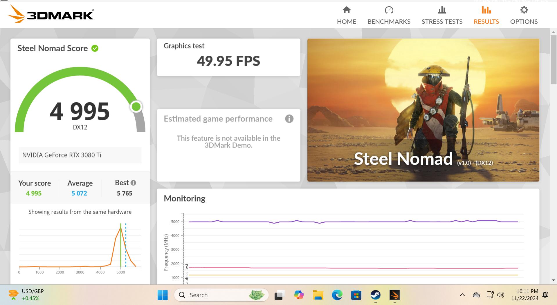Click the DX12 label under the score
This screenshot has height=305, width=557.
[80, 127]
